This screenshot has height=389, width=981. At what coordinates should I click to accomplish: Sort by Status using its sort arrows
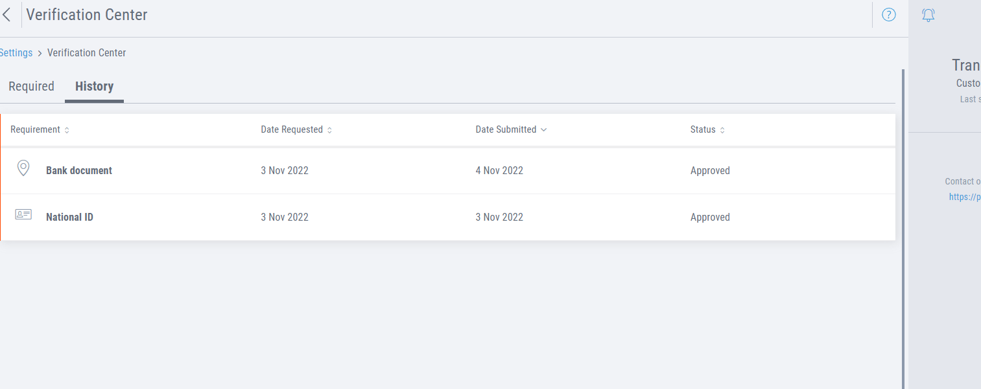click(x=722, y=130)
